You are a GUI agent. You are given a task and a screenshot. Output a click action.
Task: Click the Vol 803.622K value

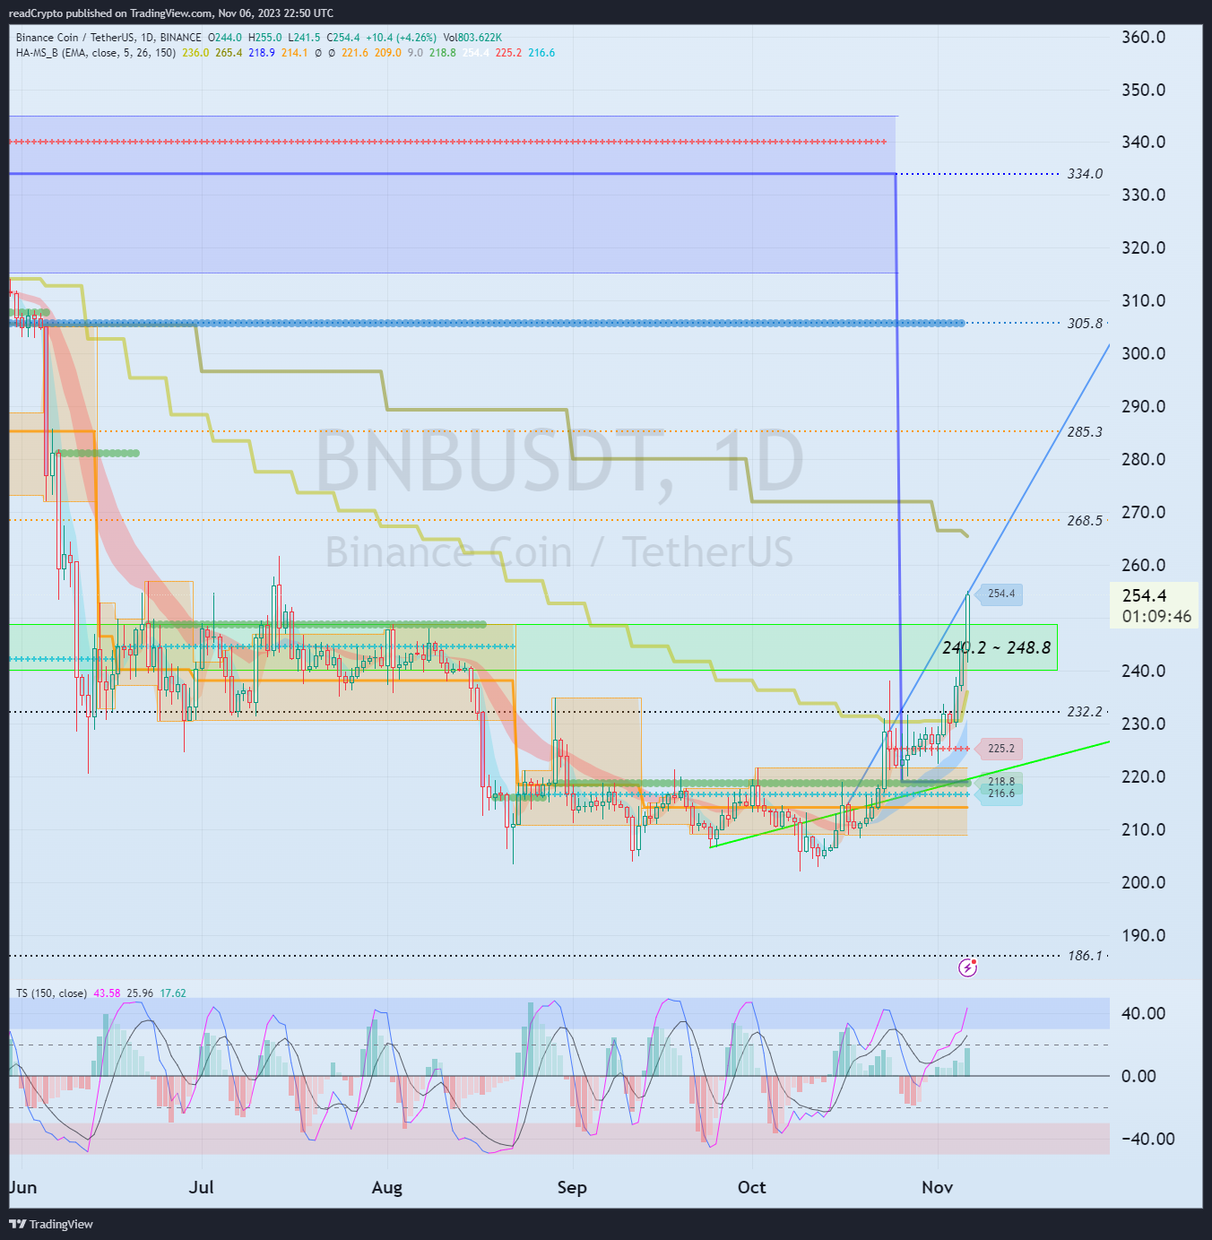472,38
